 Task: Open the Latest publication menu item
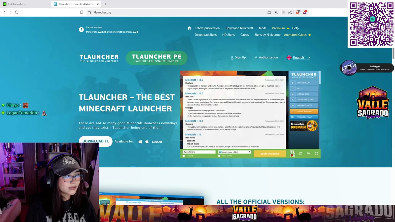pyautogui.click(x=207, y=28)
